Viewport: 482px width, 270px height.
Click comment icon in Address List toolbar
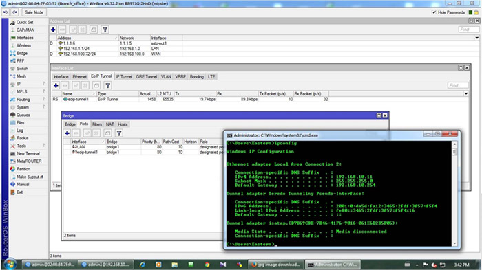coord(94,30)
